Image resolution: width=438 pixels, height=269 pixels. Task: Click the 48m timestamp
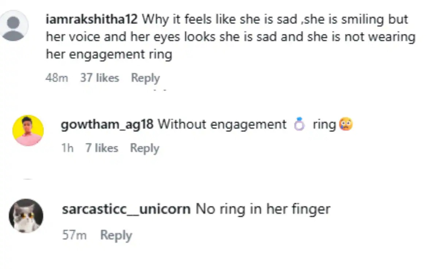(x=57, y=78)
